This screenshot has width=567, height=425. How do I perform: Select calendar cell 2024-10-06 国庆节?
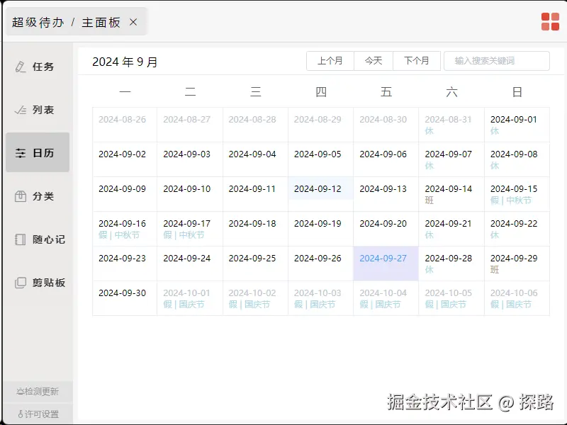click(517, 298)
